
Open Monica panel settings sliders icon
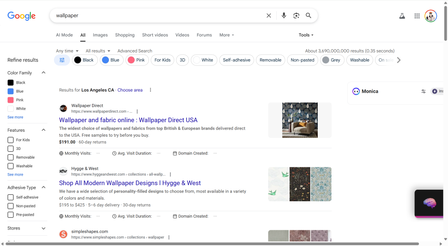pyautogui.click(x=424, y=92)
